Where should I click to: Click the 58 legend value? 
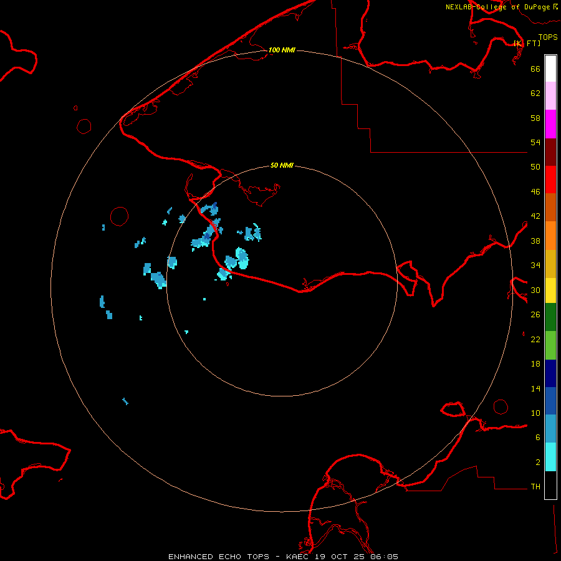pyautogui.click(x=535, y=118)
